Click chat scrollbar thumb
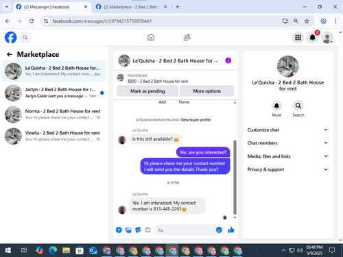 pos(235,177)
